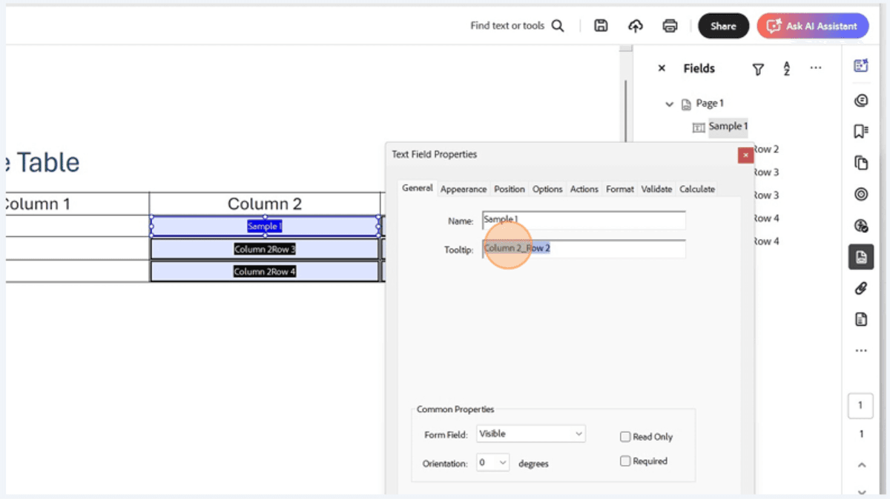Enable the Read Only checkbox
This screenshot has width=890, height=501.
pos(625,436)
